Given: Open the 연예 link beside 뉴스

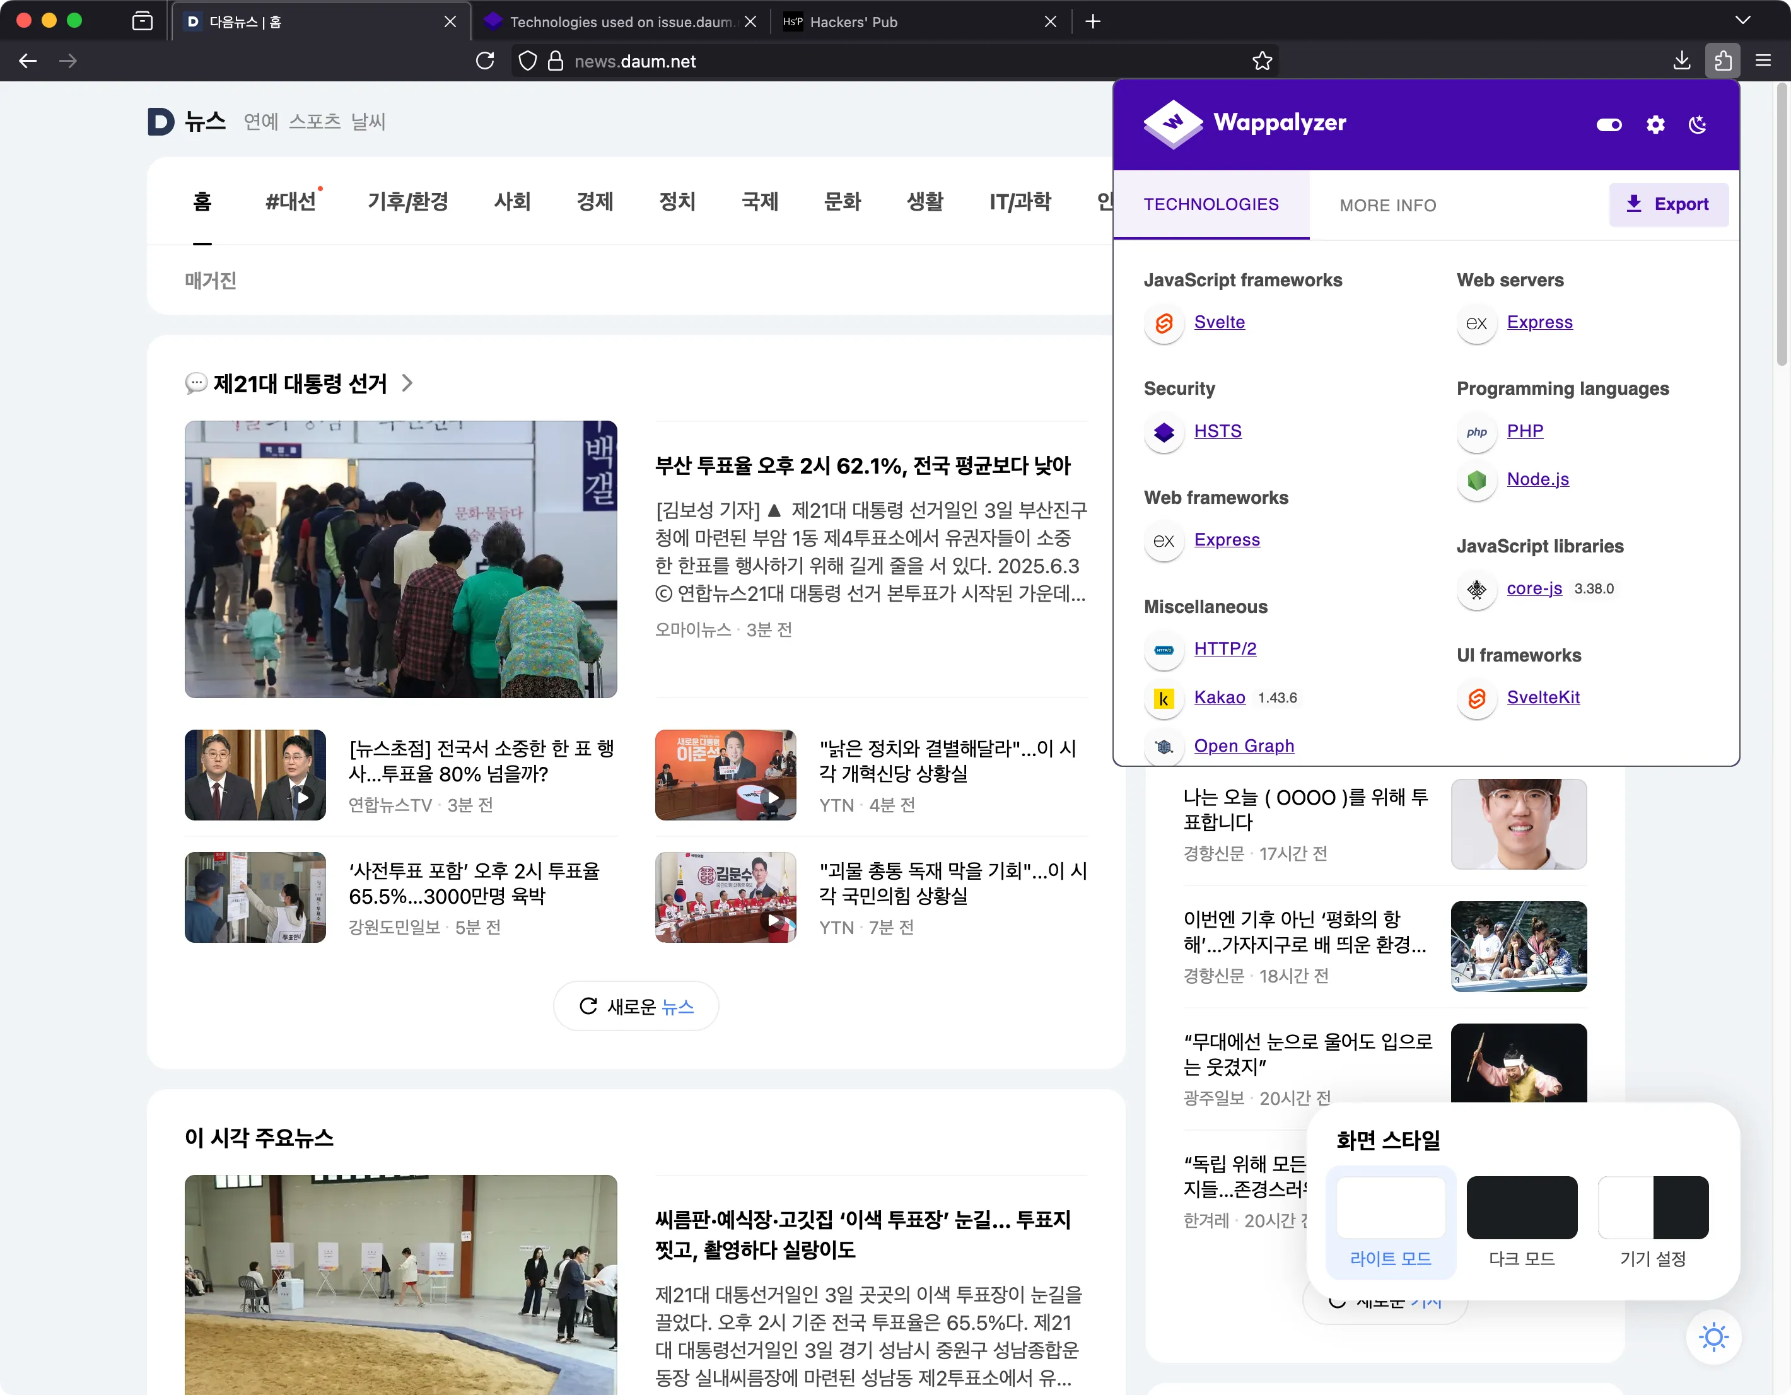Looking at the screenshot, I should 261,122.
